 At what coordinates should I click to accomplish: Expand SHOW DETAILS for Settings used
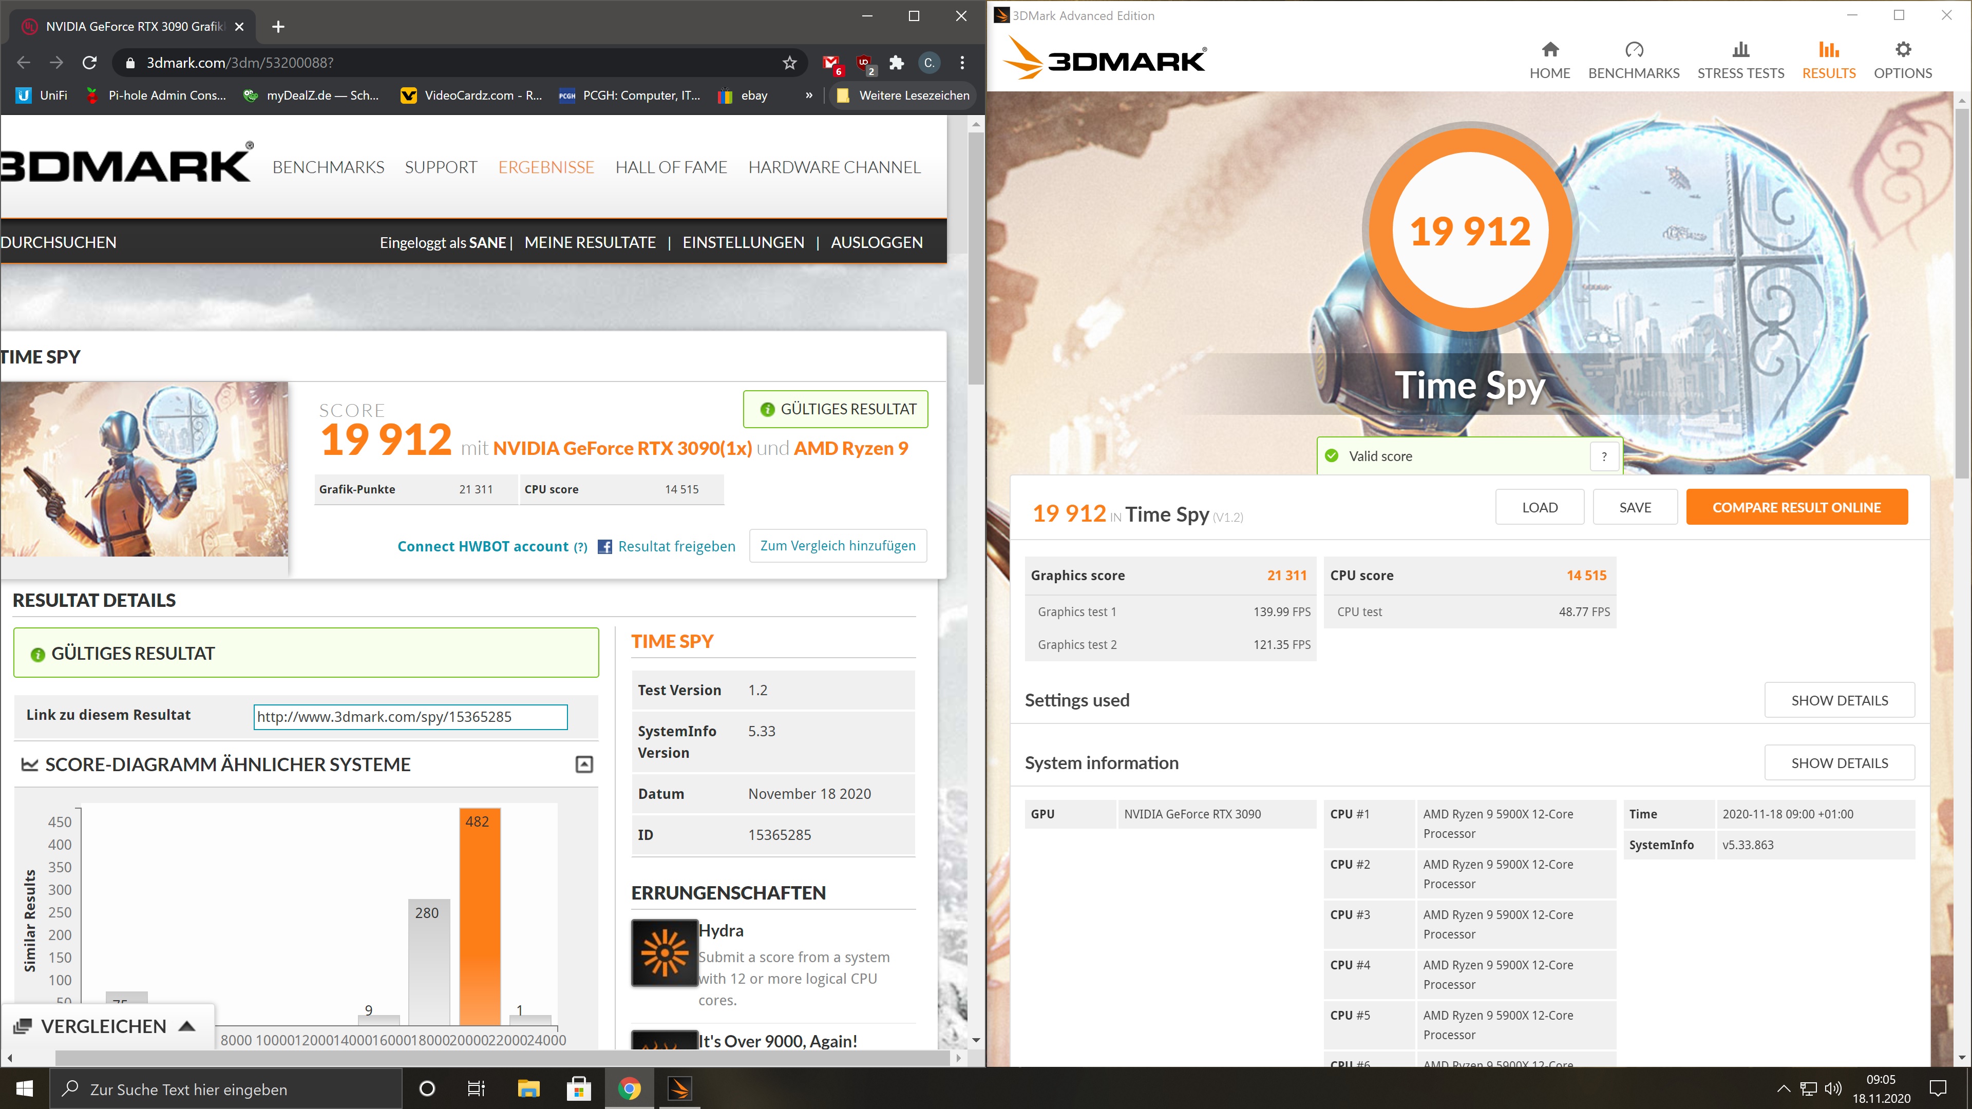click(1840, 700)
